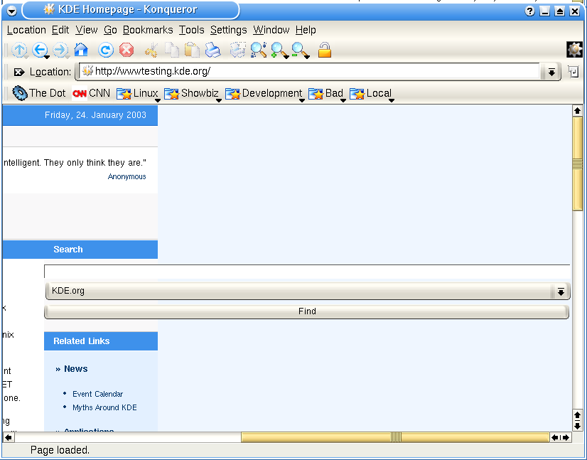
Task: Open the View menu
Action: click(87, 30)
